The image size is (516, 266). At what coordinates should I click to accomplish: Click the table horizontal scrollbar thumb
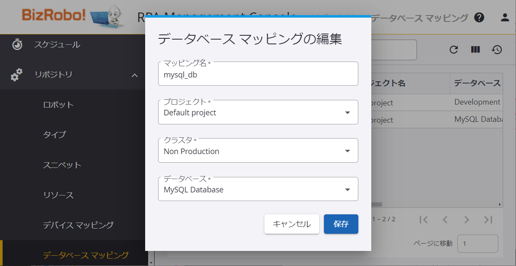pyautogui.click(x=376, y=204)
